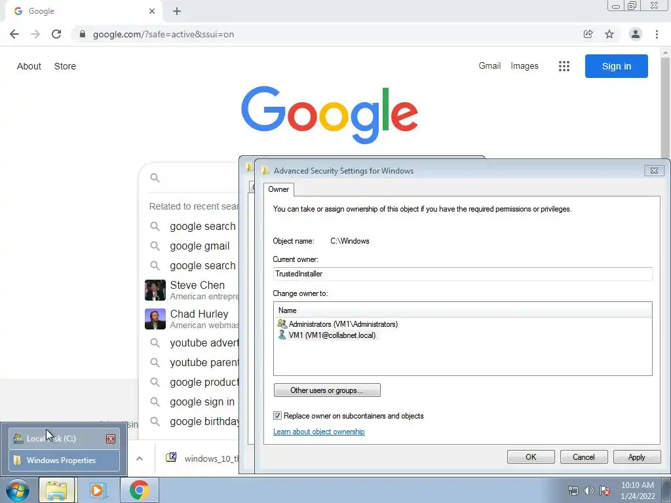Viewport: 671px width, 503px height.
Task: Click the taskbar clock and date
Action: point(638,491)
